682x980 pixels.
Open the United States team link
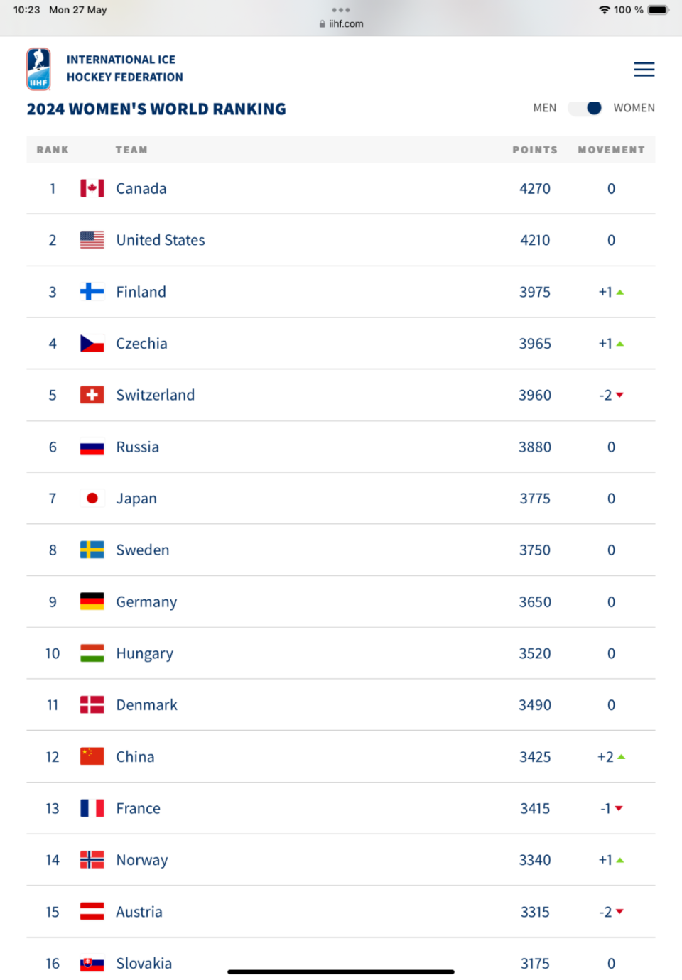161,240
